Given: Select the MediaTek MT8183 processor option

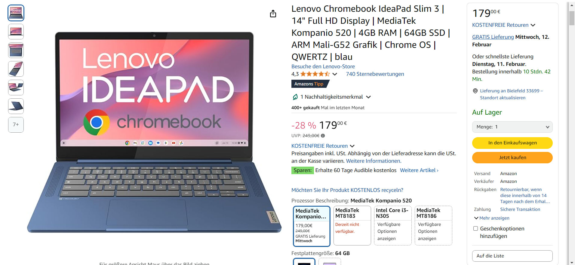Looking at the screenshot, I should [352, 226].
